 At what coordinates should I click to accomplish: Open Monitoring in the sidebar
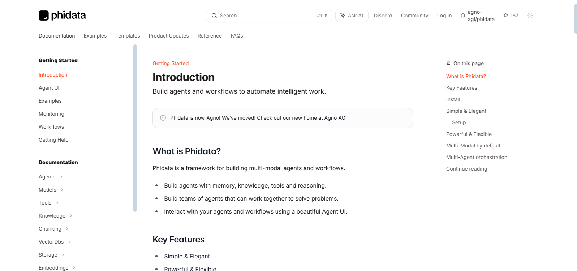pyautogui.click(x=51, y=114)
